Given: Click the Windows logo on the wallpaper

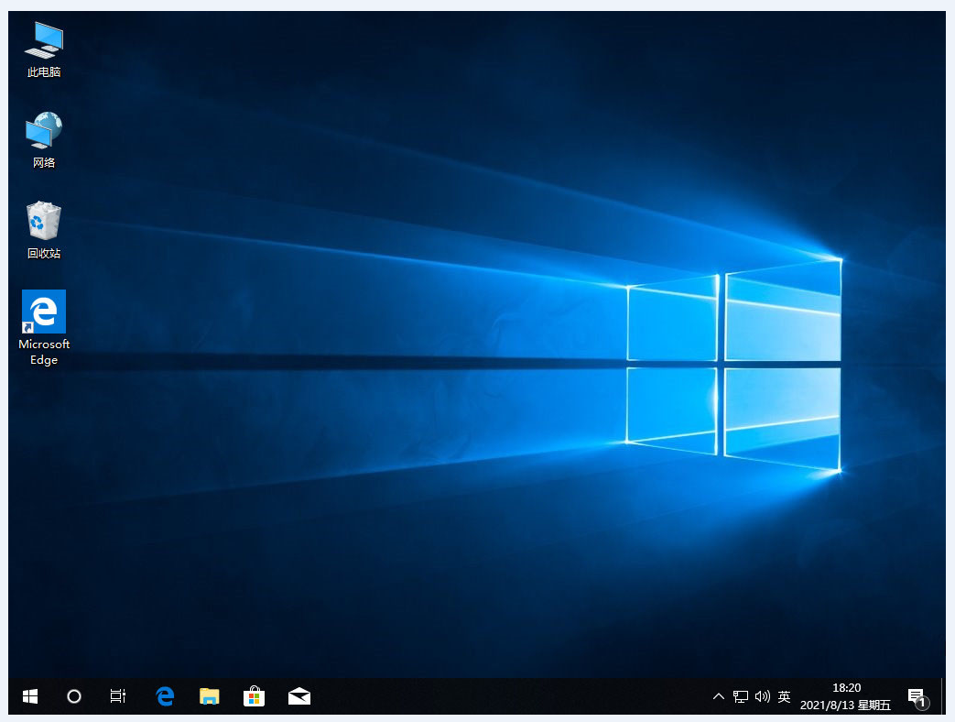Looking at the screenshot, I should click(733, 365).
